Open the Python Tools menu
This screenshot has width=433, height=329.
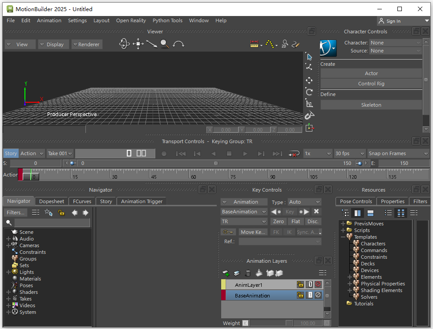coord(167,20)
